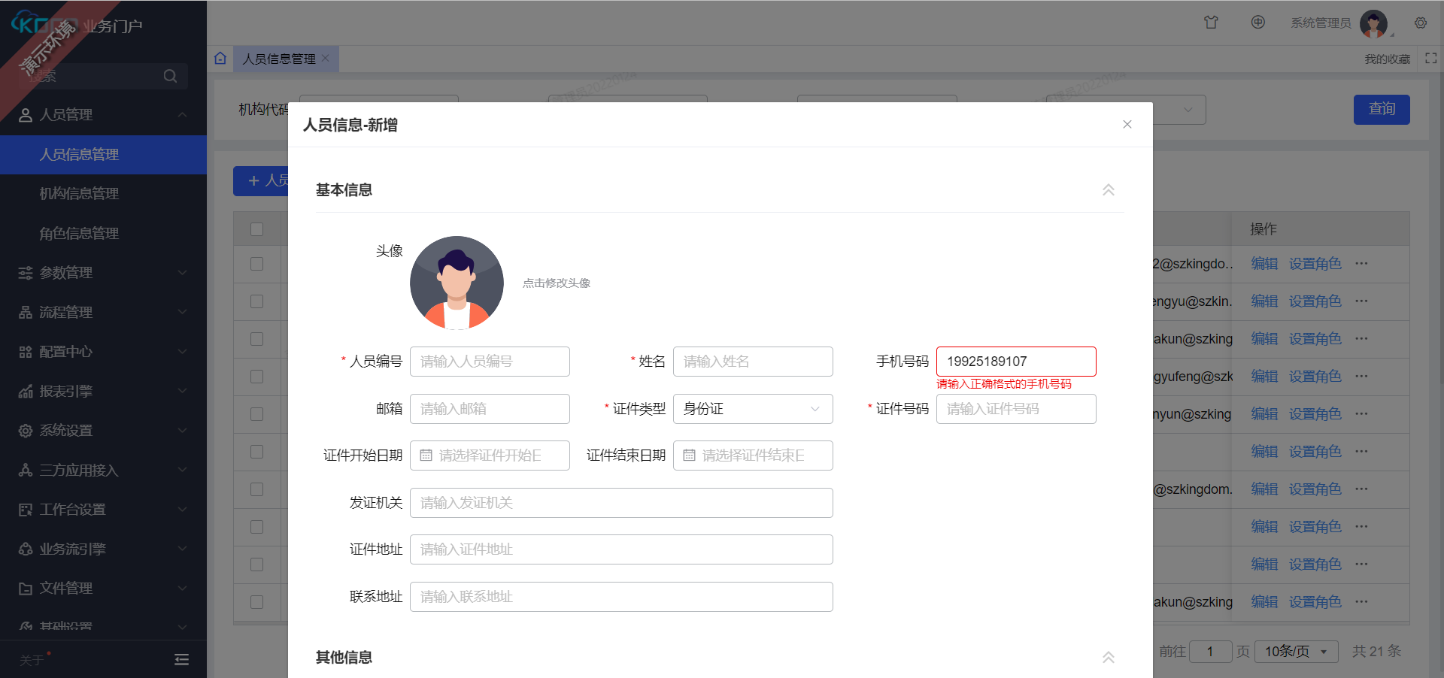1444x678 pixels.
Task: Open the theme shirt icon
Action: coord(1211,23)
